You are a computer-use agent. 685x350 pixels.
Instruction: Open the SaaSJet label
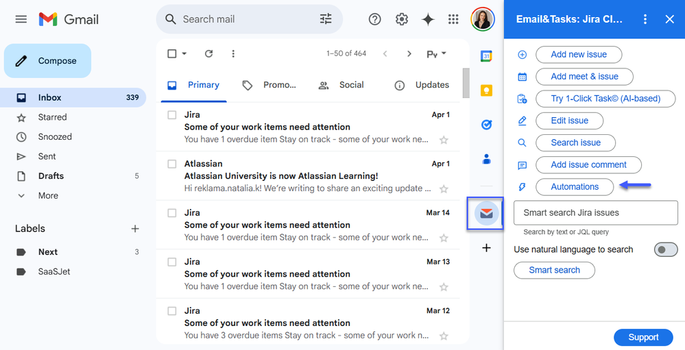[x=73, y=272]
